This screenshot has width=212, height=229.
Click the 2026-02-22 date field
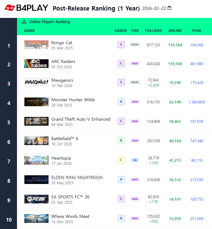(x=154, y=8)
